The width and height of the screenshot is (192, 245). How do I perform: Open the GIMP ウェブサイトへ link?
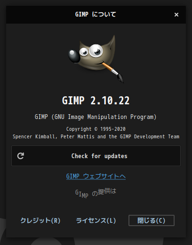96,176
